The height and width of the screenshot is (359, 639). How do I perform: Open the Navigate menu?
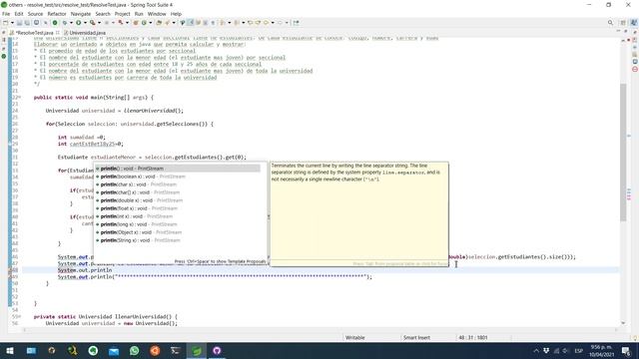(x=81, y=14)
